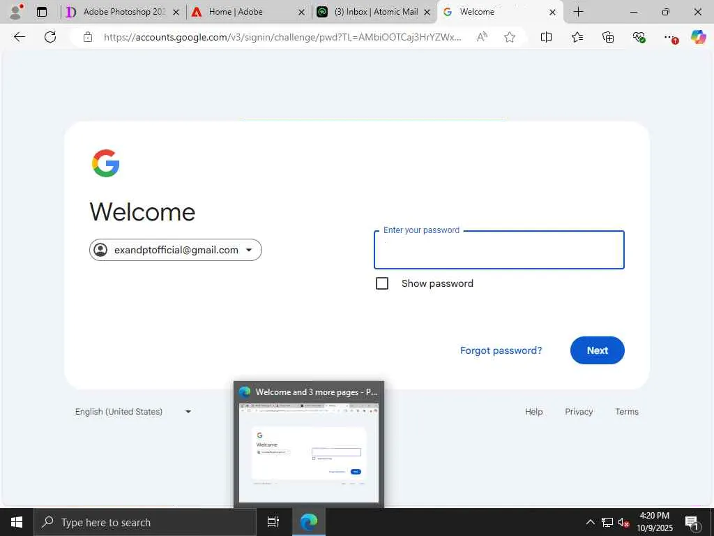Open Collections icon in toolbar
The image size is (714, 536).
[608, 38]
